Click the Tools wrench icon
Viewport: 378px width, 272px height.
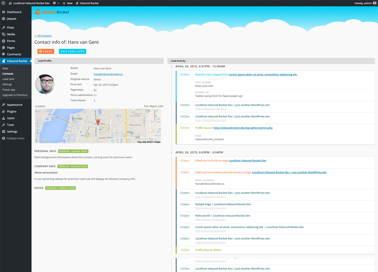[x=4, y=125]
